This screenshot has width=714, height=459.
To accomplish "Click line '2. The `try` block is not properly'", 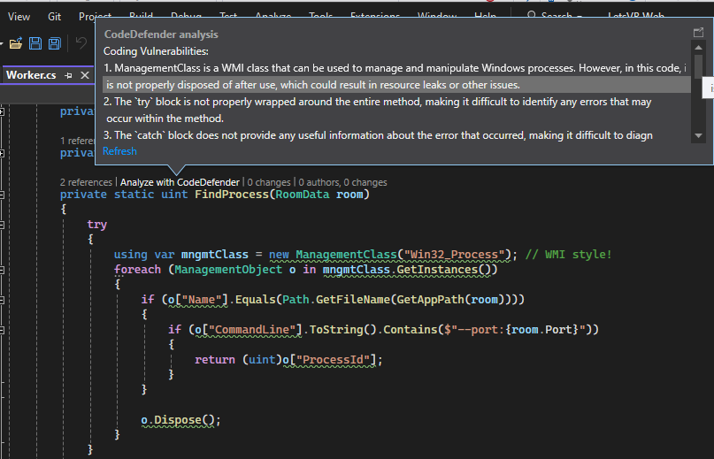I will pyautogui.click(x=378, y=102).
